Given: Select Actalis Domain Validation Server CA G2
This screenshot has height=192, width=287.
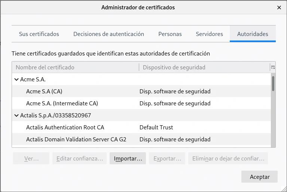Looking at the screenshot, I should [76, 139].
